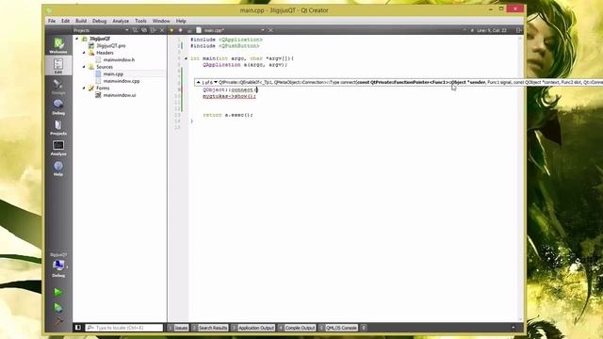The height and width of the screenshot is (339, 603).
Task: Open Projects mode in the mode sidebar
Action: coord(58,127)
